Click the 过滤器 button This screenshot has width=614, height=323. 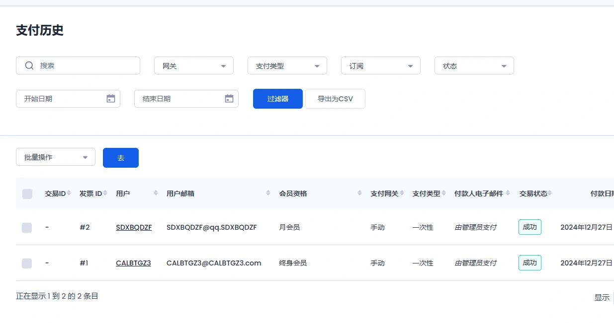point(277,98)
